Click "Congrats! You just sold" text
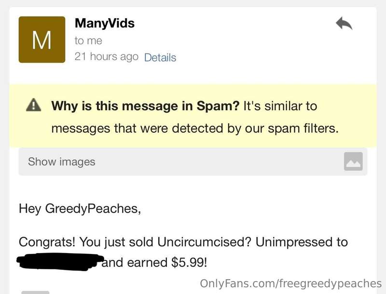The width and height of the screenshot is (386, 294). [86, 242]
